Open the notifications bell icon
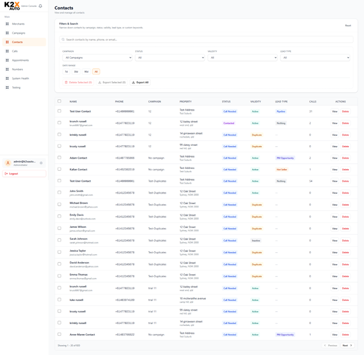This screenshot has height=355, width=364. click(40, 6)
